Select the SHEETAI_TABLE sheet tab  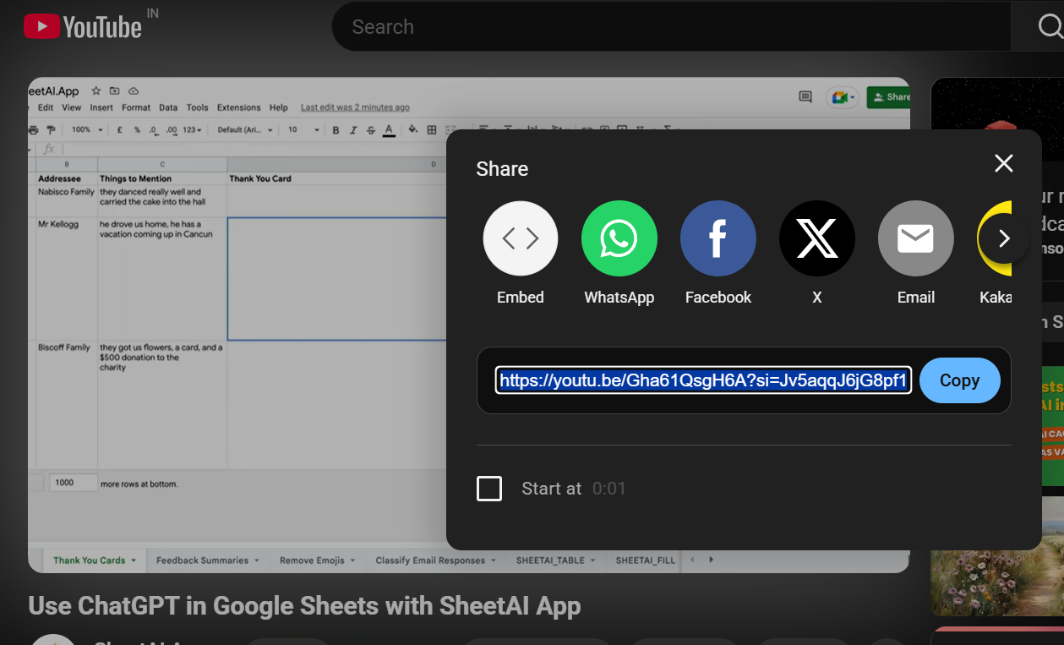556,560
